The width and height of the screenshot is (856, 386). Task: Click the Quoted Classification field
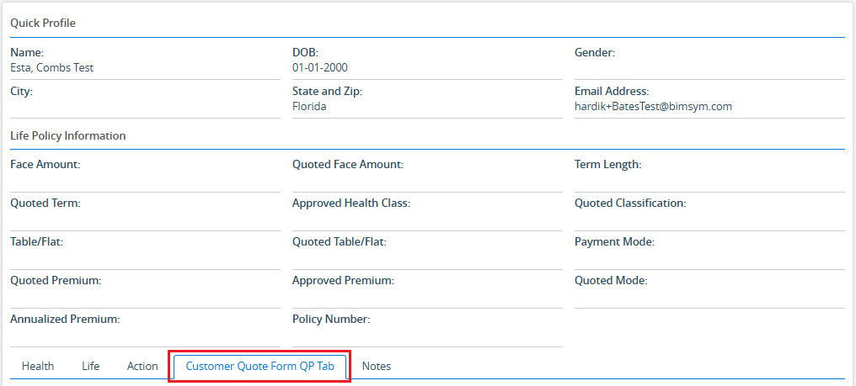[x=709, y=211]
